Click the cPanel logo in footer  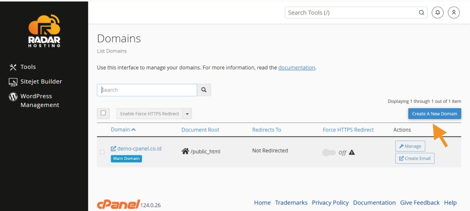(x=118, y=204)
